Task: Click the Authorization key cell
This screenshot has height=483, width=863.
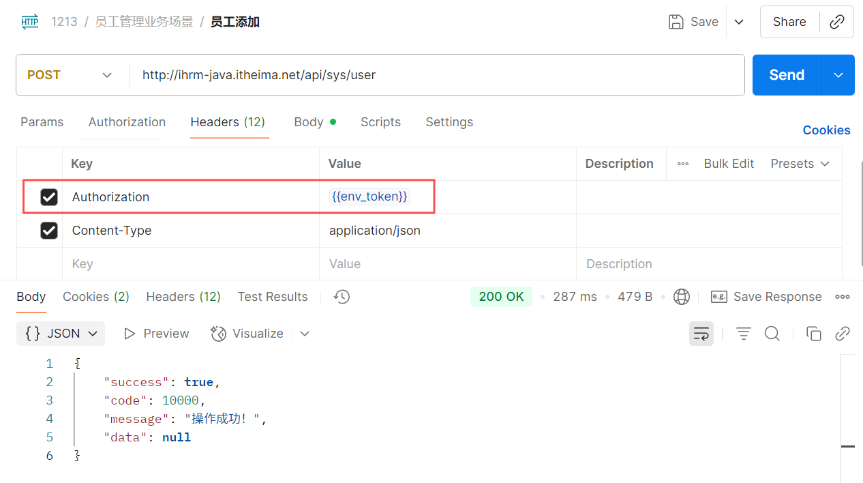Action: click(191, 197)
